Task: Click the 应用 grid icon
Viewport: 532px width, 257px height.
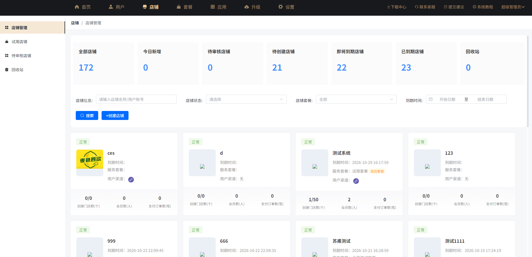Action: tap(212, 6)
